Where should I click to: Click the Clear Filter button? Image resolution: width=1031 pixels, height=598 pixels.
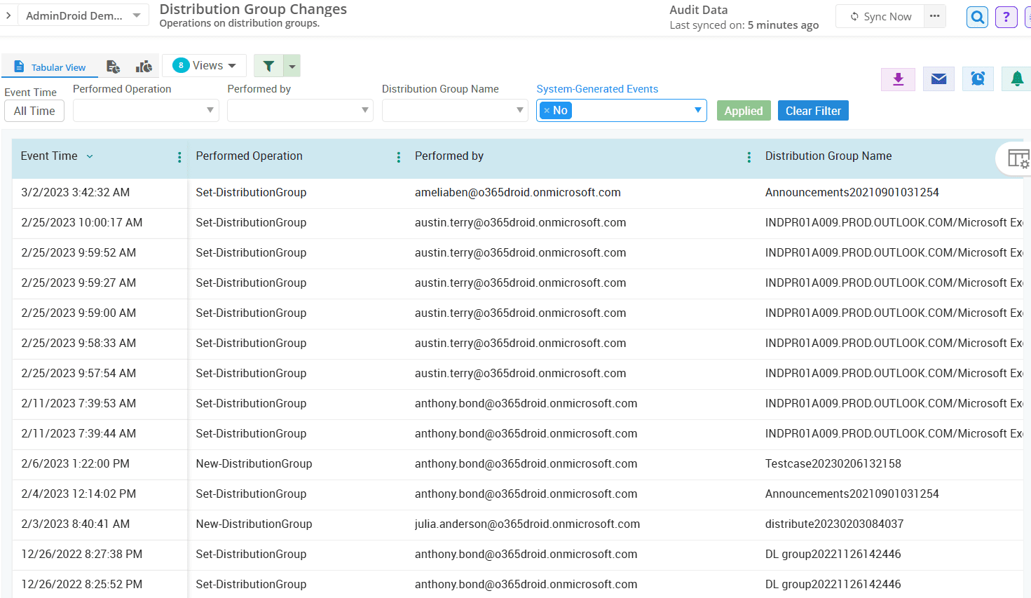[x=813, y=110]
